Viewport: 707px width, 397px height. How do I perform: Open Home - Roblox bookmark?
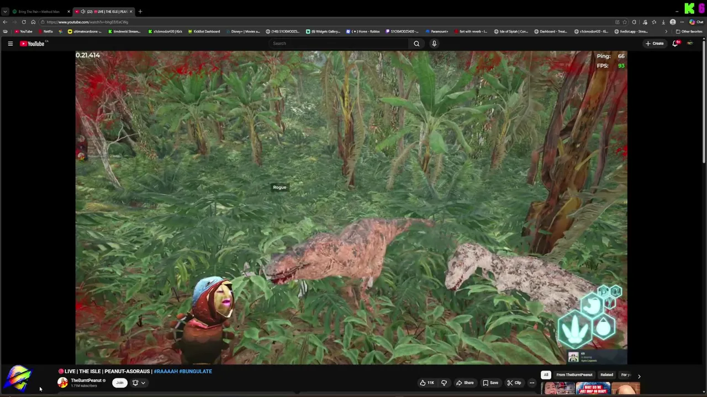pos(363,31)
